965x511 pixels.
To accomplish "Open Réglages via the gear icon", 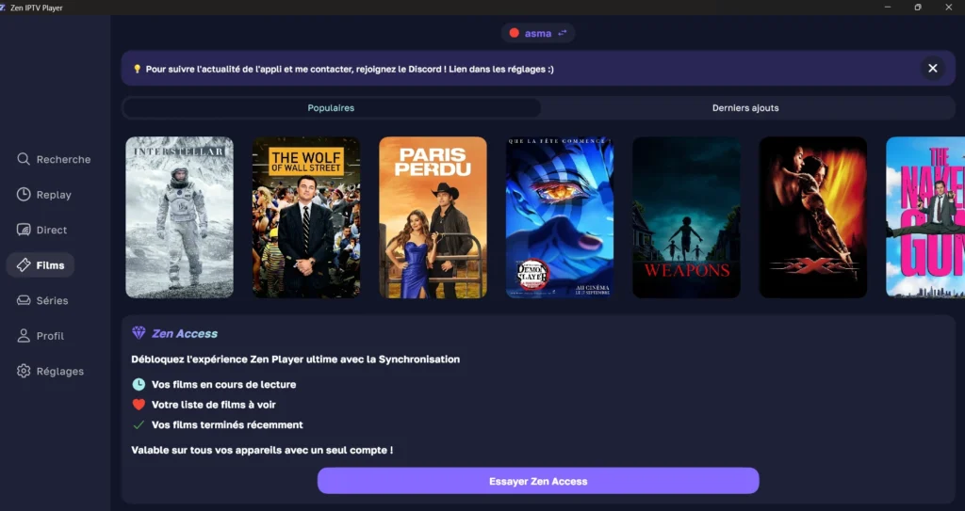I will (x=24, y=371).
